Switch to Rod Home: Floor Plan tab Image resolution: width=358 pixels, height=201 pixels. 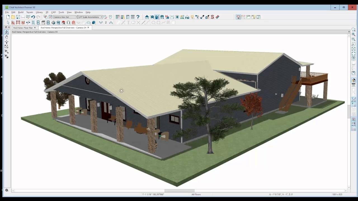(x=23, y=28)
